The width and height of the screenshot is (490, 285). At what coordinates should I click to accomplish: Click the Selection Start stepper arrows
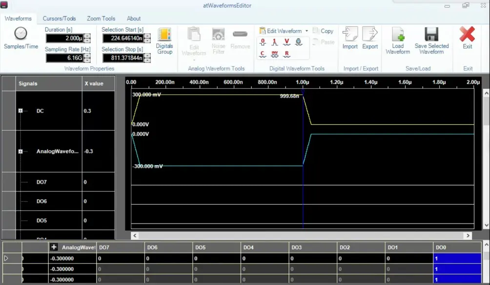147,38
